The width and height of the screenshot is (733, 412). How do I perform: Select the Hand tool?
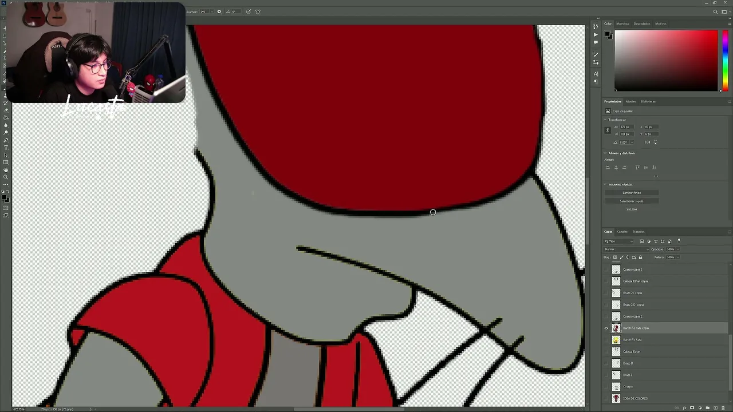pyautogui.click(x=6, y=169)
